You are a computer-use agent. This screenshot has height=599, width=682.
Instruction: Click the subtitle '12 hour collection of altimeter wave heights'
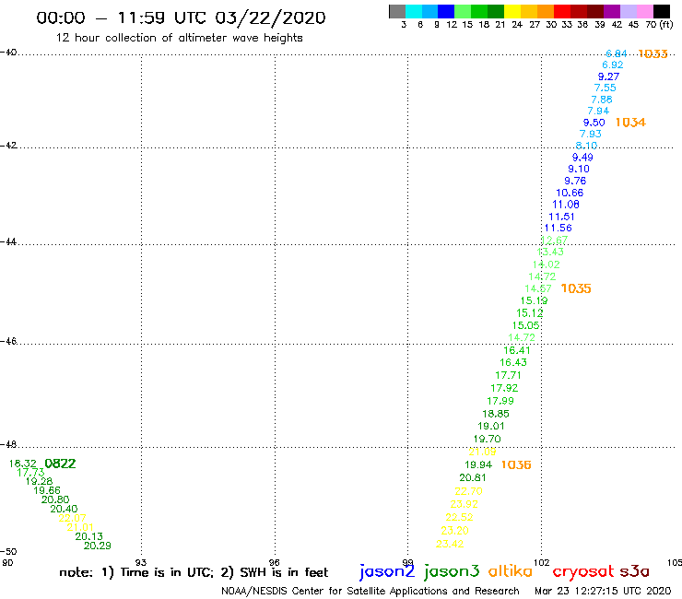point(179,38)
